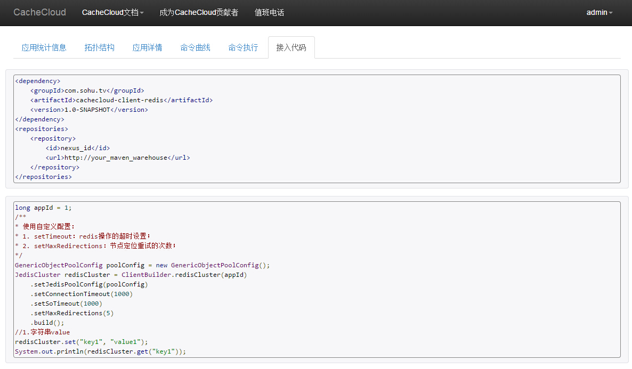Click the .setConnectionTimeout(1000) line
Viewport: 632px width, 369px height.
82,294
